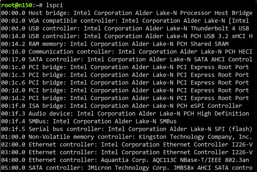Click the root@n150 prompt text

coord(17,5)
